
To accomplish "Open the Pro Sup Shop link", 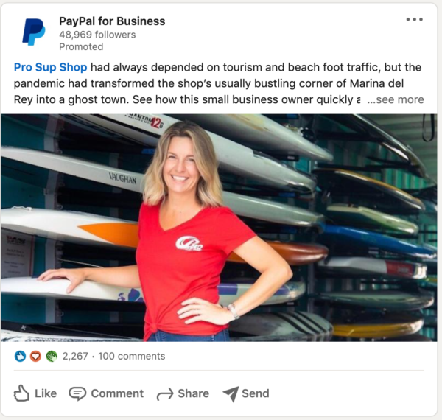I will 50,67.
